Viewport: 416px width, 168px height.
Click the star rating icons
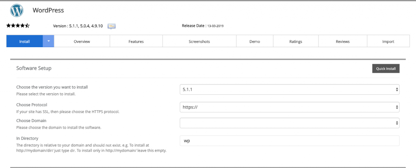pos(18,26)
